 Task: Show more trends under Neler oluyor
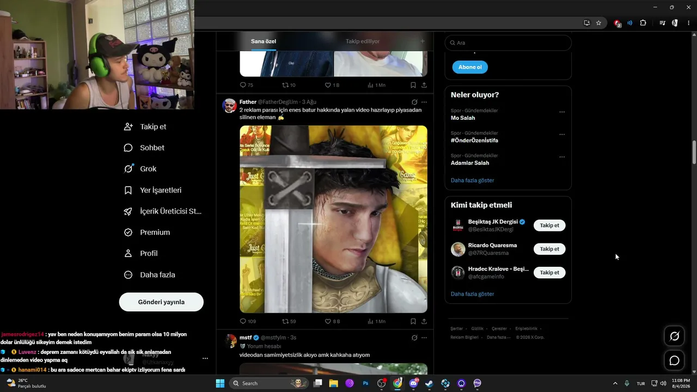coord(473,180)
